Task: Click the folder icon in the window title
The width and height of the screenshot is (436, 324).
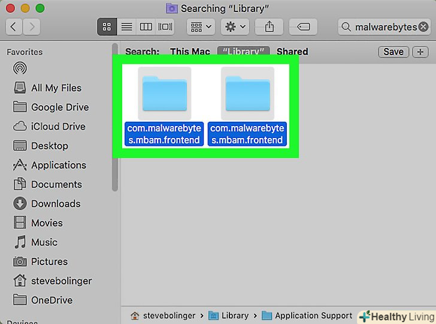Action: (x=171, y=8)
